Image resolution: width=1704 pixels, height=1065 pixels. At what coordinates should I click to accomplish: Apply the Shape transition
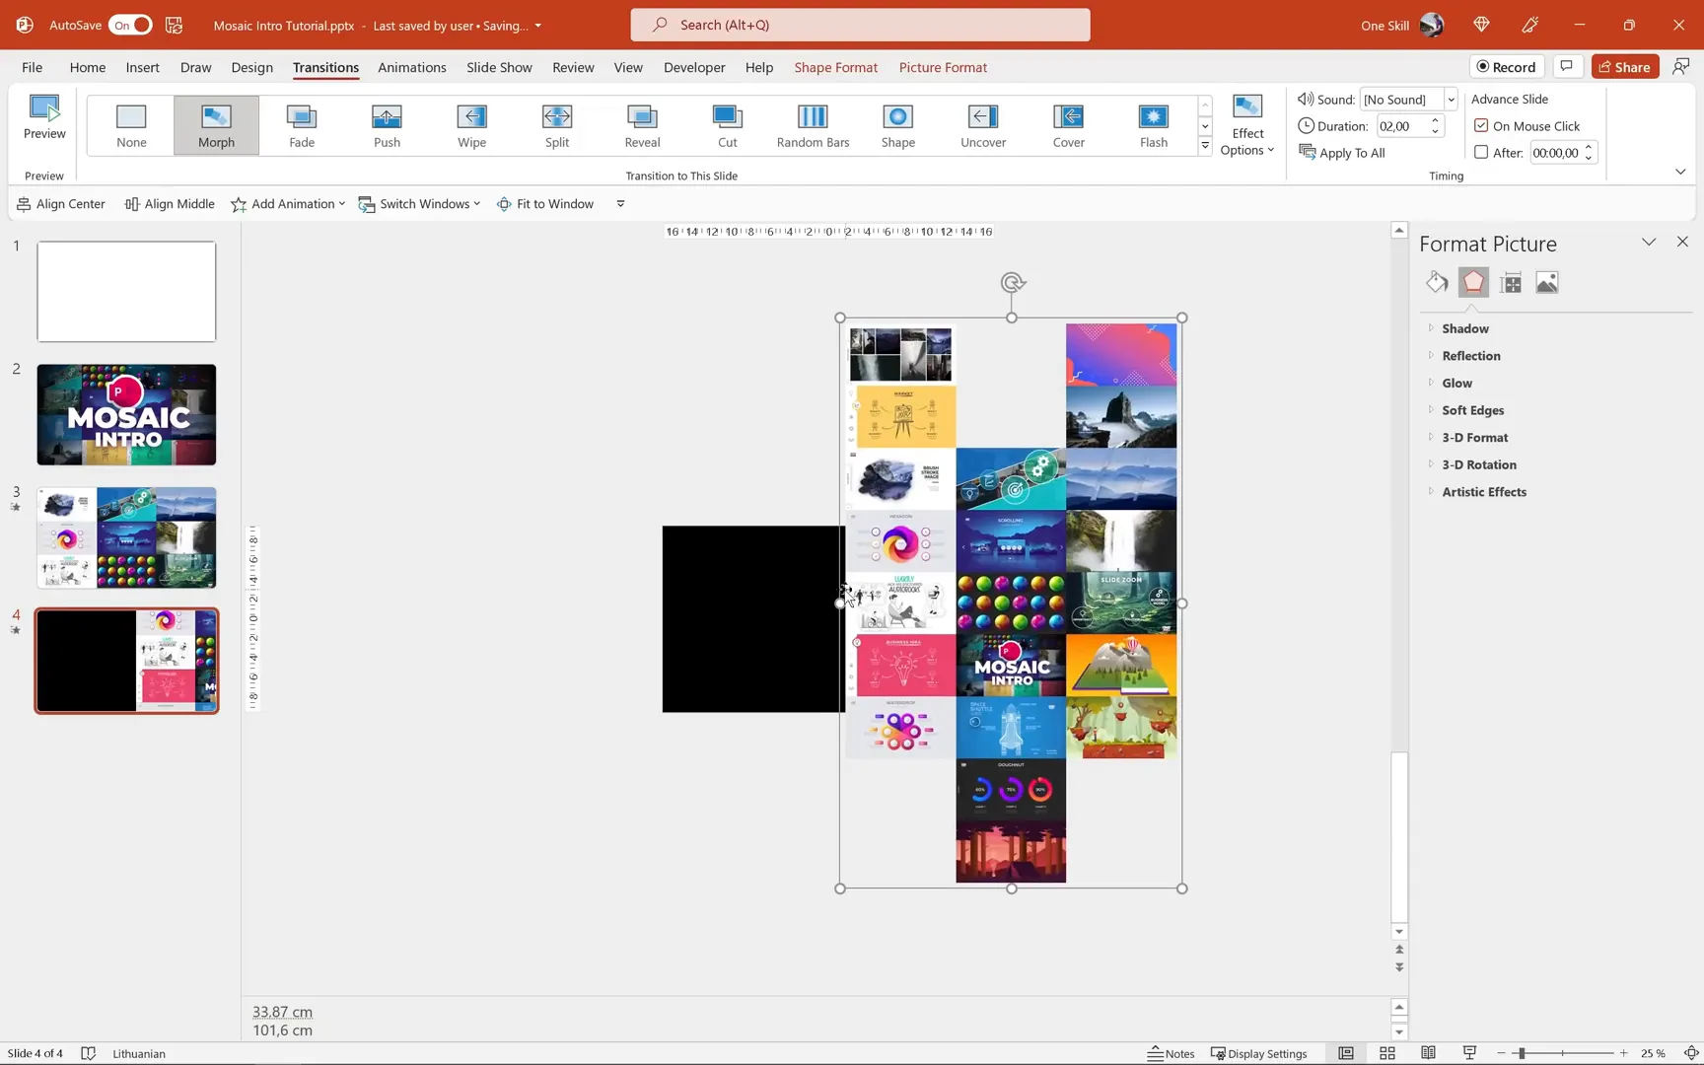point(898,125)
